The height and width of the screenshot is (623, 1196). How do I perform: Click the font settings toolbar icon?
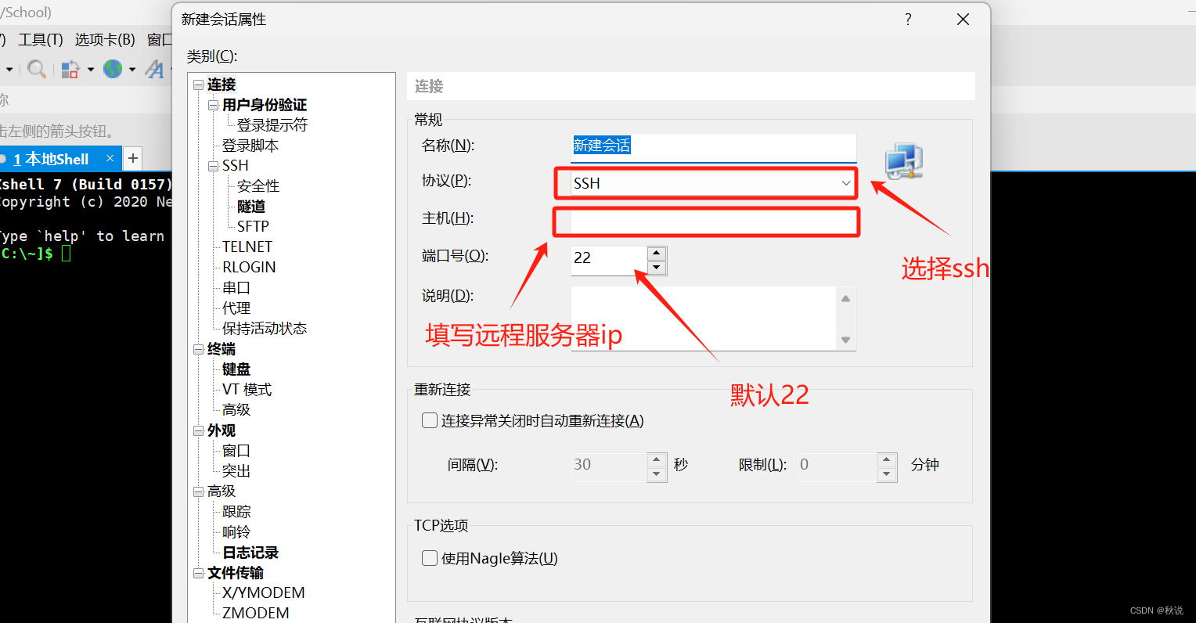155,69
